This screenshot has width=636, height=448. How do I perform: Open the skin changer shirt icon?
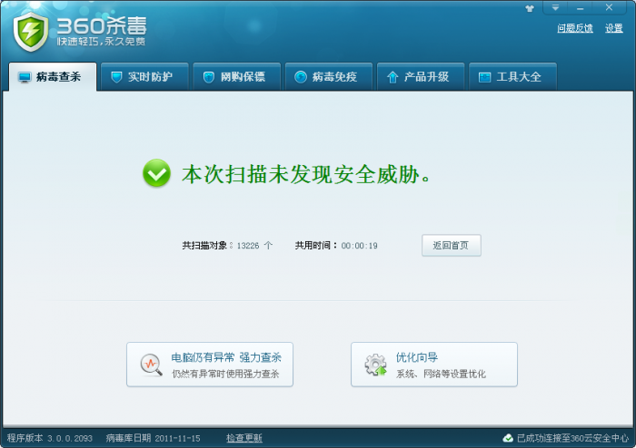point(530,8)
